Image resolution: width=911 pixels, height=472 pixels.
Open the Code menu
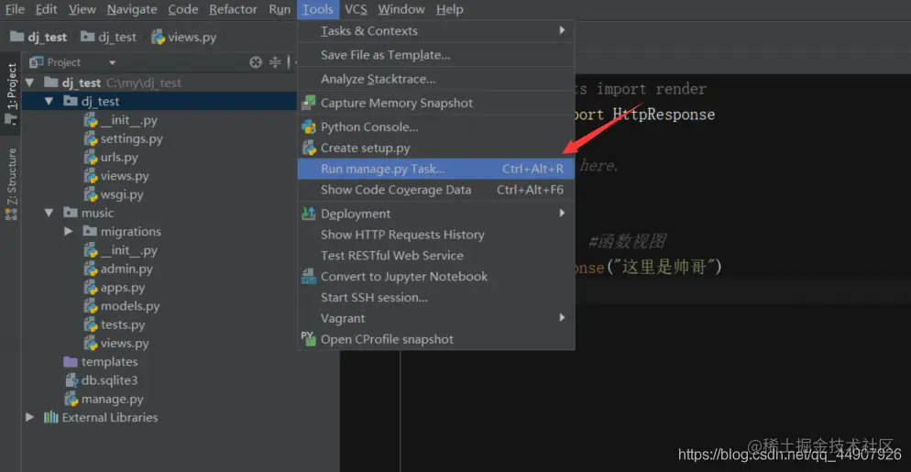(x=183, y=9)
